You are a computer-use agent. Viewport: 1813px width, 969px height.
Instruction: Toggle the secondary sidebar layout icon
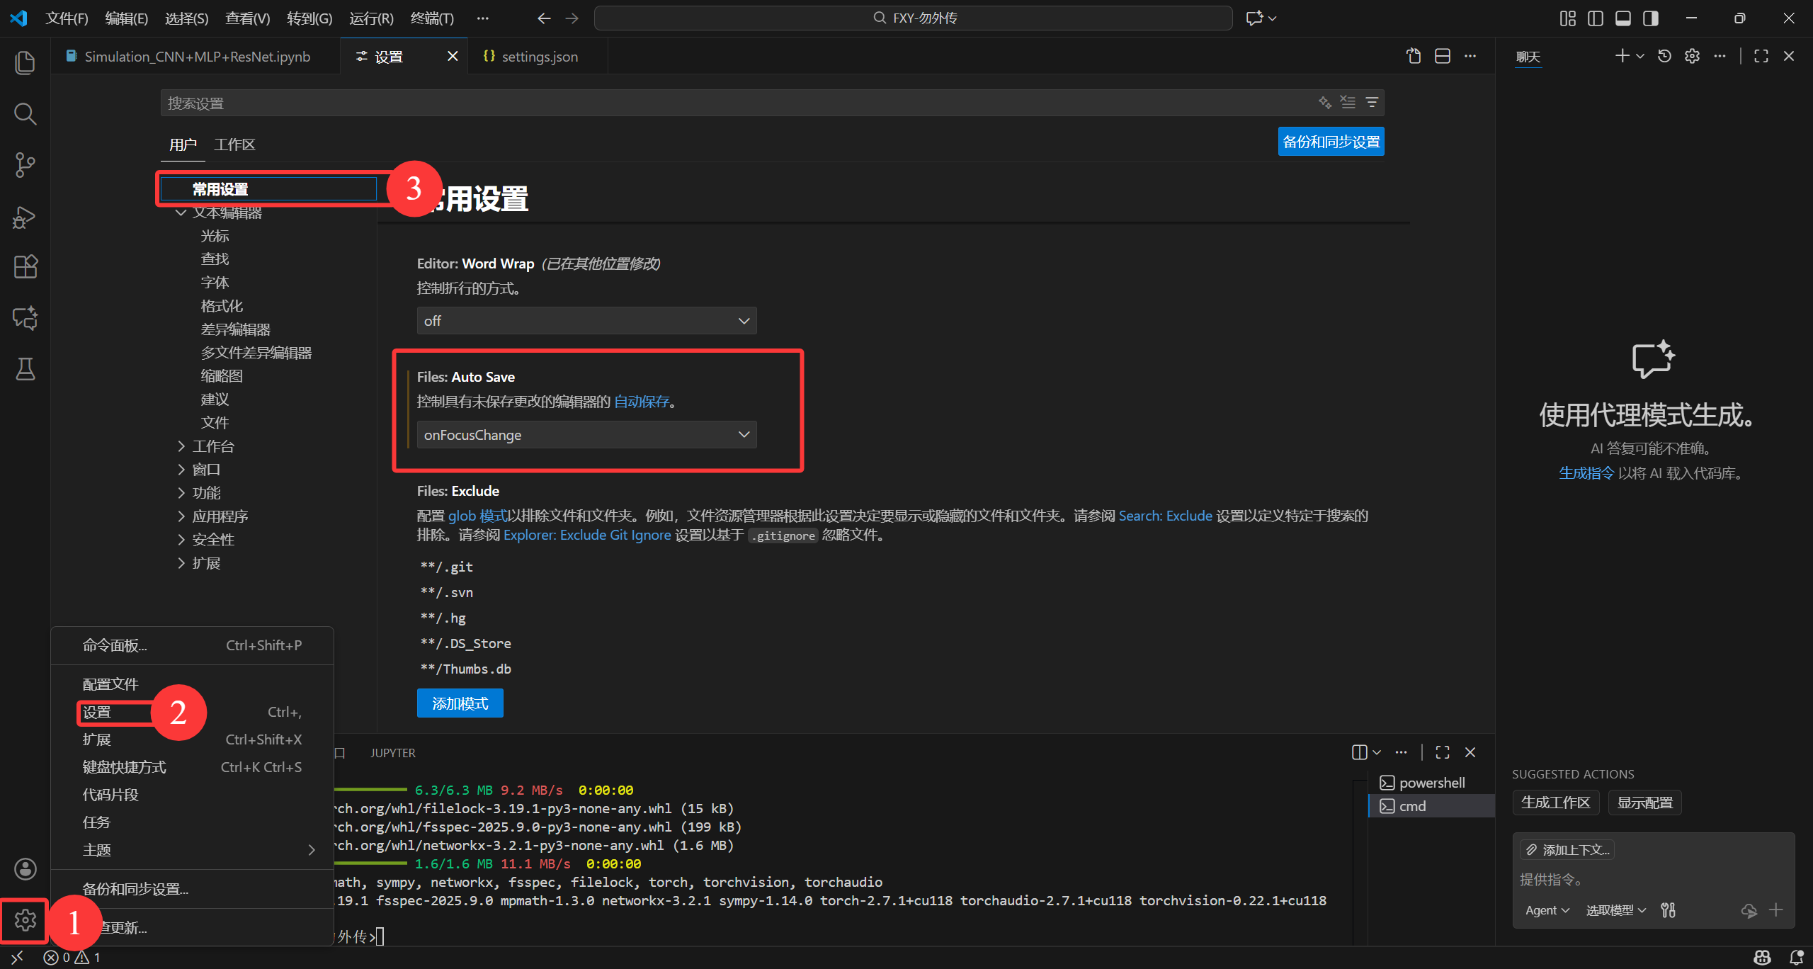point(1651,18)
